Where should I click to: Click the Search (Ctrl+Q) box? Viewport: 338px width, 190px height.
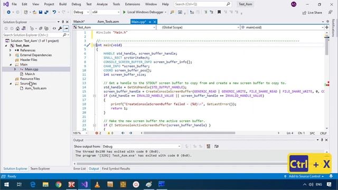202,4
